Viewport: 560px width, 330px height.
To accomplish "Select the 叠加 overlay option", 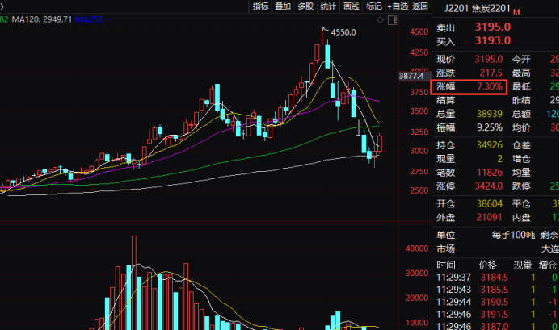I will [x=283, y=6].
